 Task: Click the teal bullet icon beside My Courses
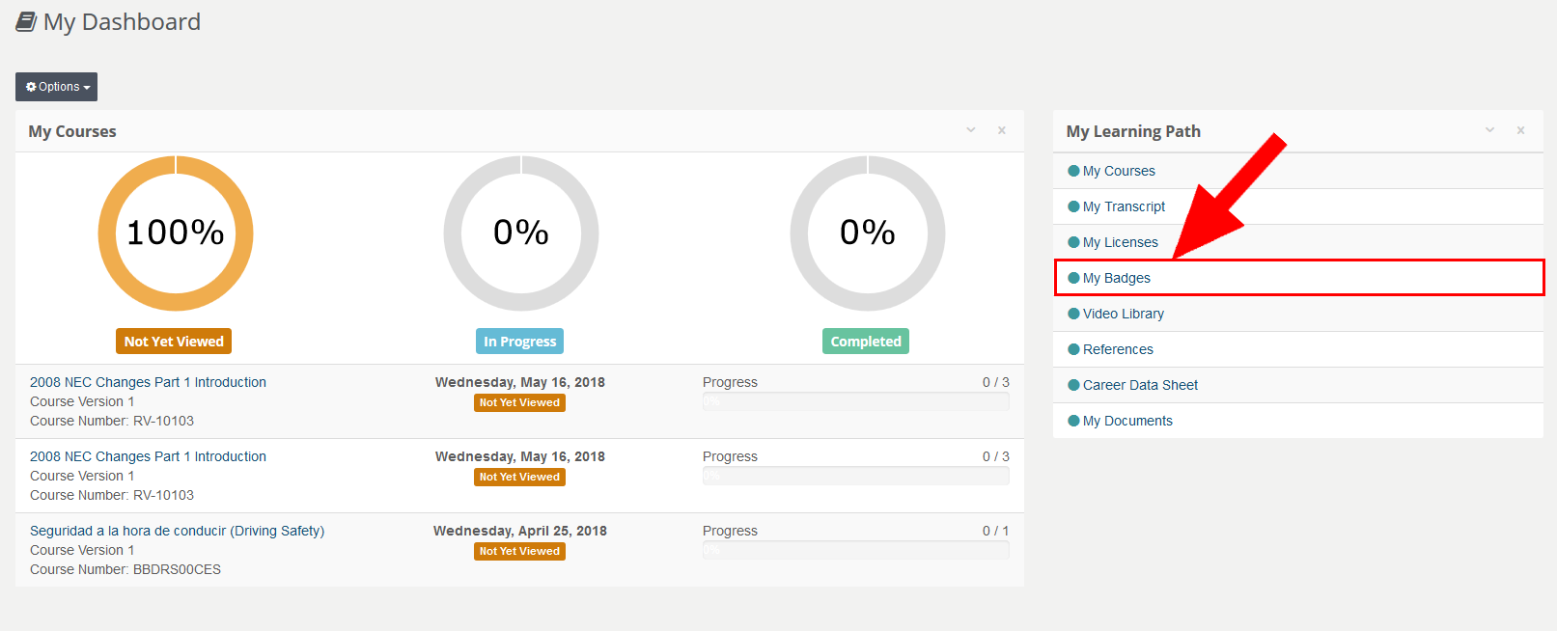tap(1073, 171)
